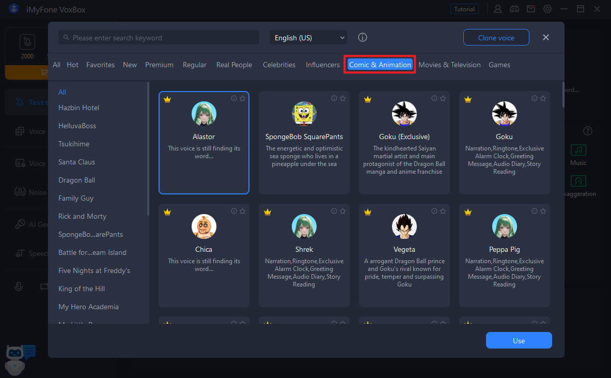Show details icon on the Peppa Pig card
The height and width of the screenshot is (378, 611).
pyautogui.click(x=534, y=211)
